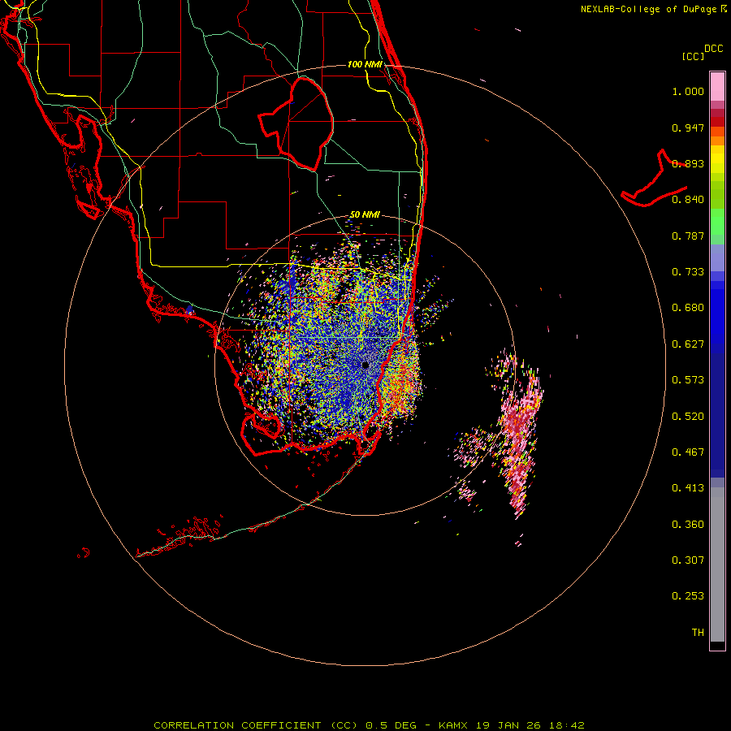
Task: Click the 0.893 scale value
Action: pos(688,163)
